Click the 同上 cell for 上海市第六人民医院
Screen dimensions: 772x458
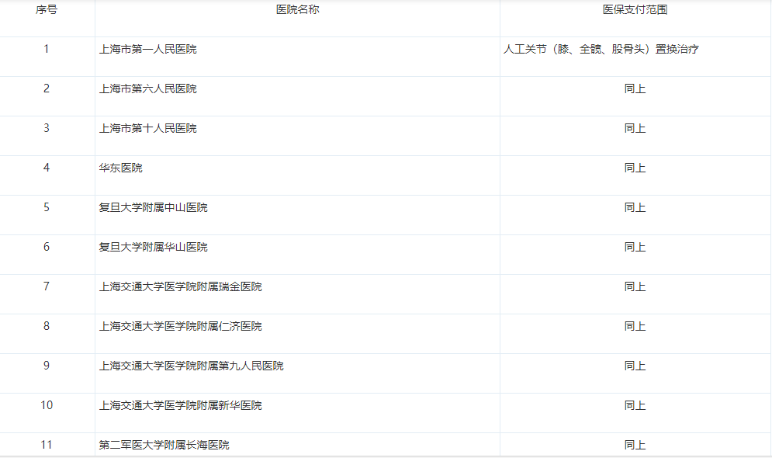tap(635, 89)
